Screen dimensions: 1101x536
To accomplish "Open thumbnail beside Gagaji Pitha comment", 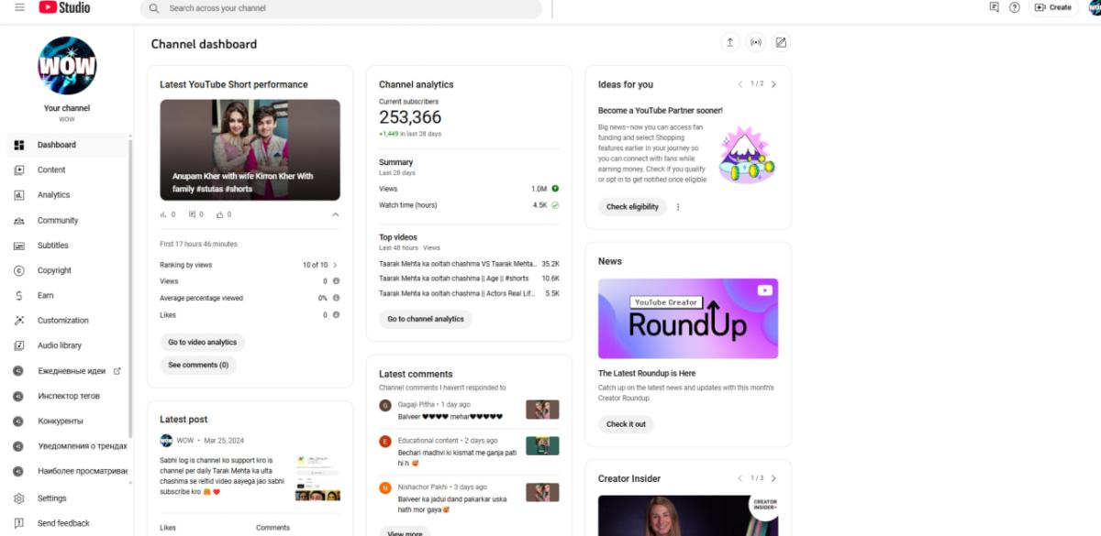I will [542, 410].
